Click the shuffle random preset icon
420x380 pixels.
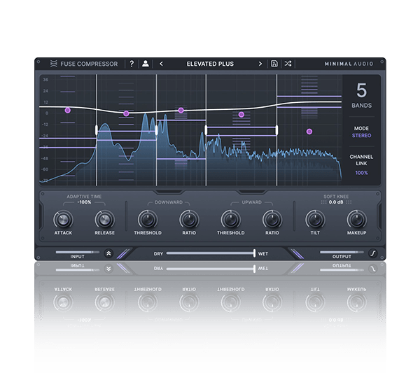click(x=288, y=64)
